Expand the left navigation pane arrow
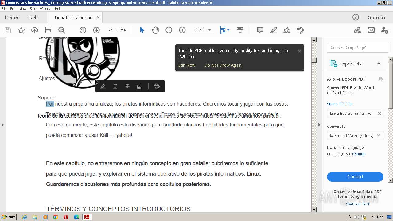This screenshot has width=393, height=221. [x=3, y=125]
